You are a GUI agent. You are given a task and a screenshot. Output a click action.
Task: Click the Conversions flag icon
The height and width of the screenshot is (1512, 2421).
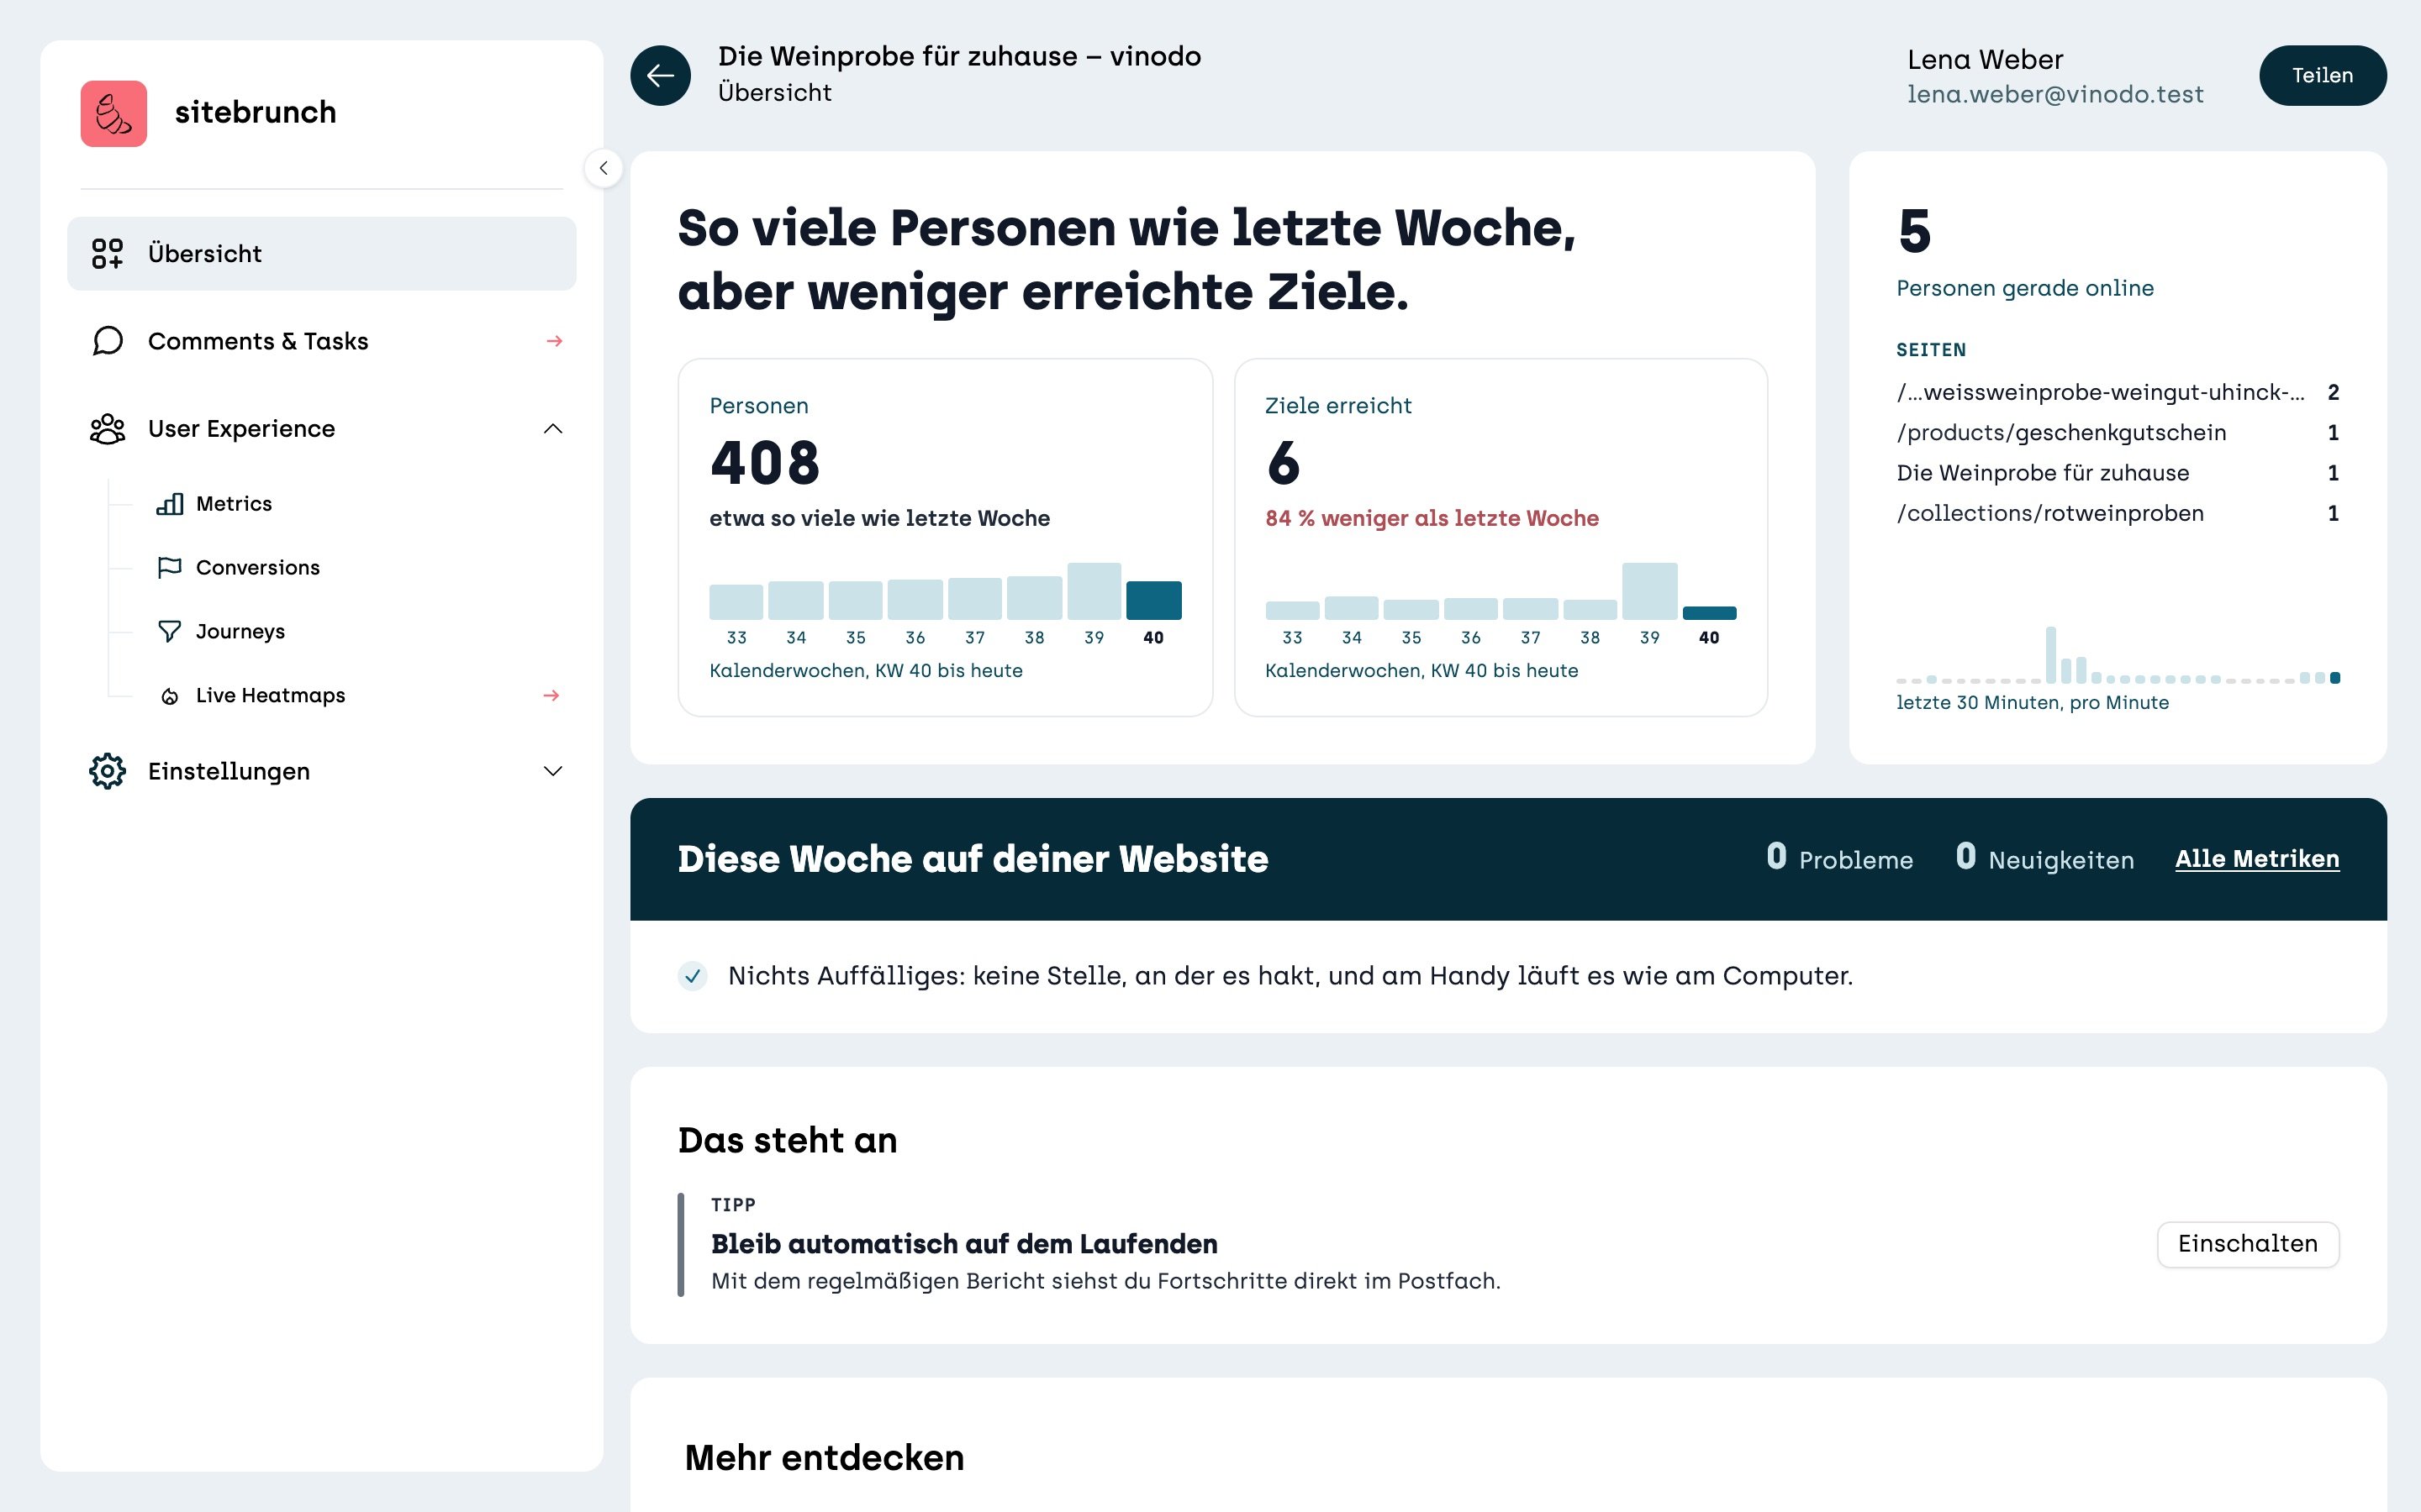170,568
